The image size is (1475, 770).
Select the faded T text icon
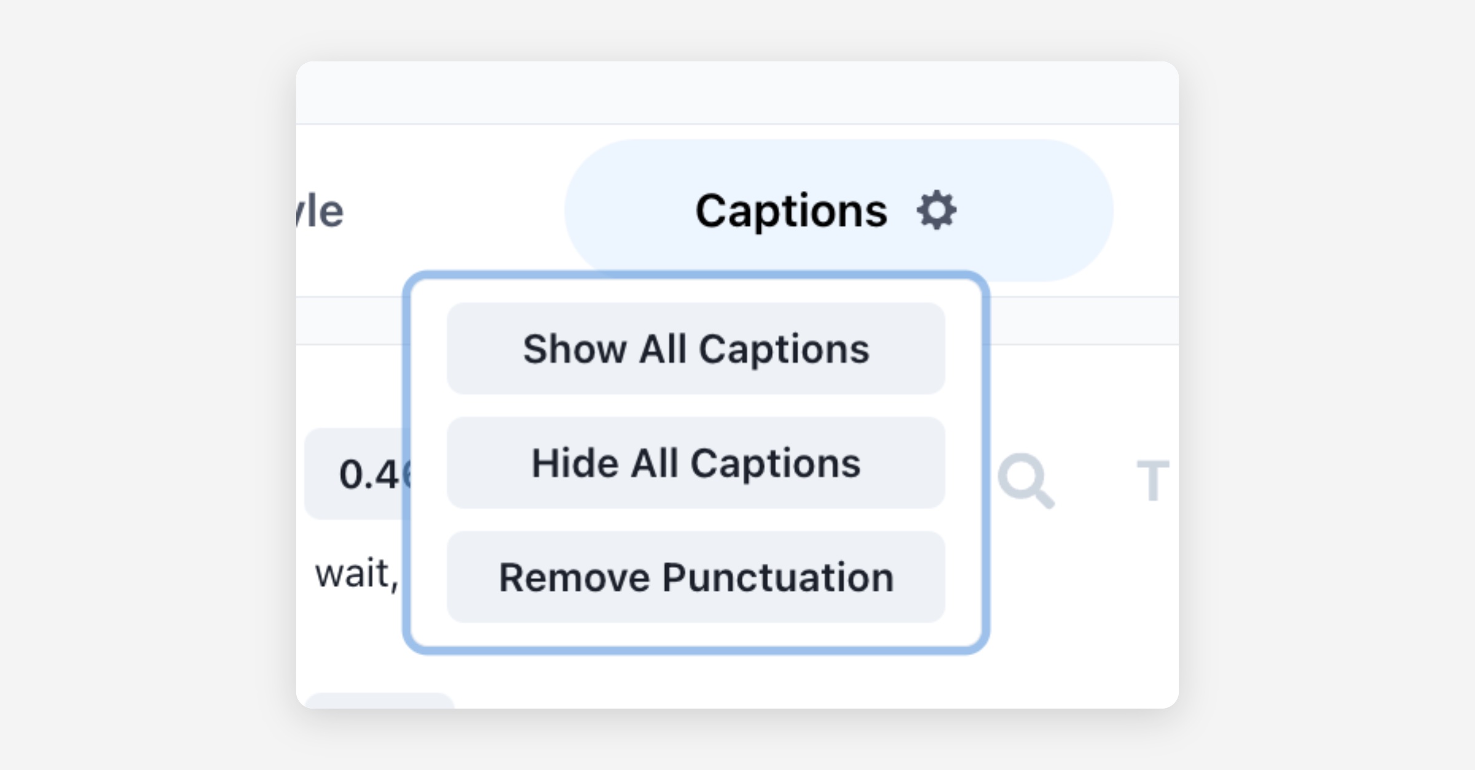point(1152,480)
